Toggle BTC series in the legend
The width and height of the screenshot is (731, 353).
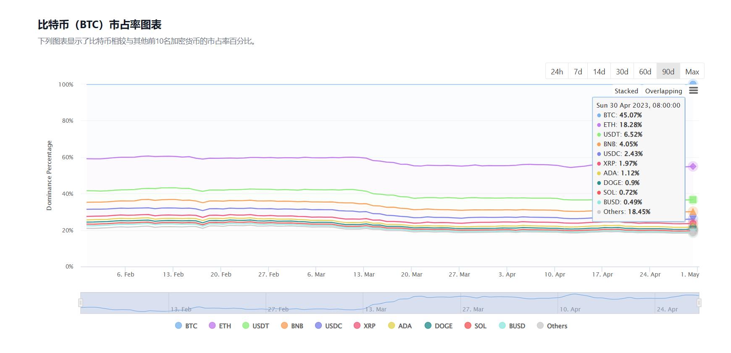[186, 326]
